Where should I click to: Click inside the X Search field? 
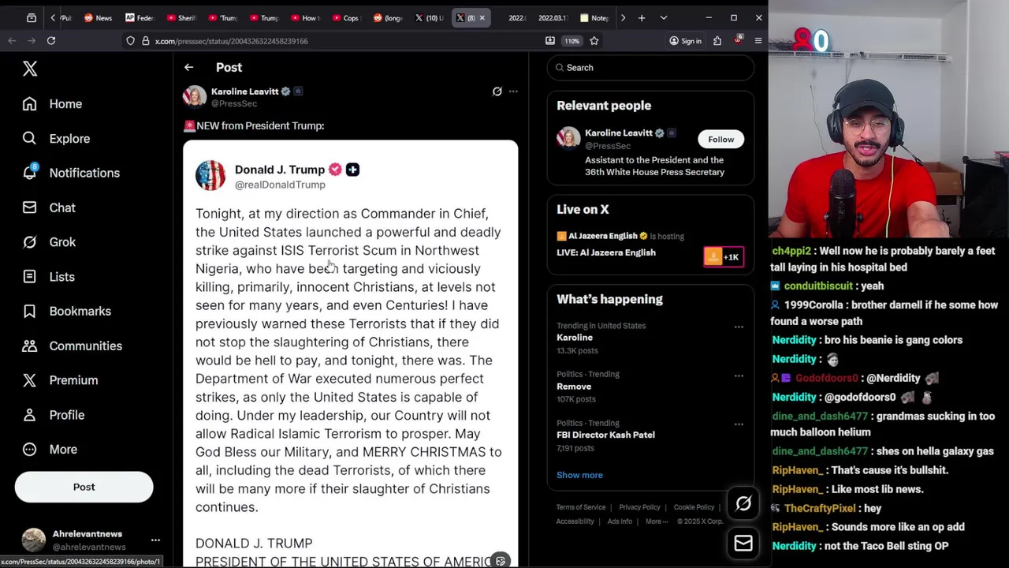pos(650,68)
